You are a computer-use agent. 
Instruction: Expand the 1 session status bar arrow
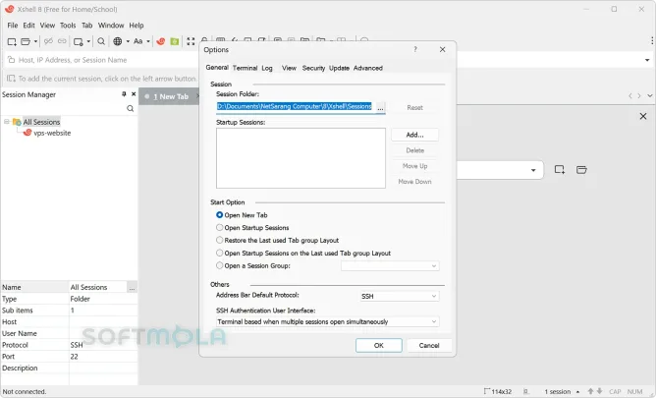577,392
